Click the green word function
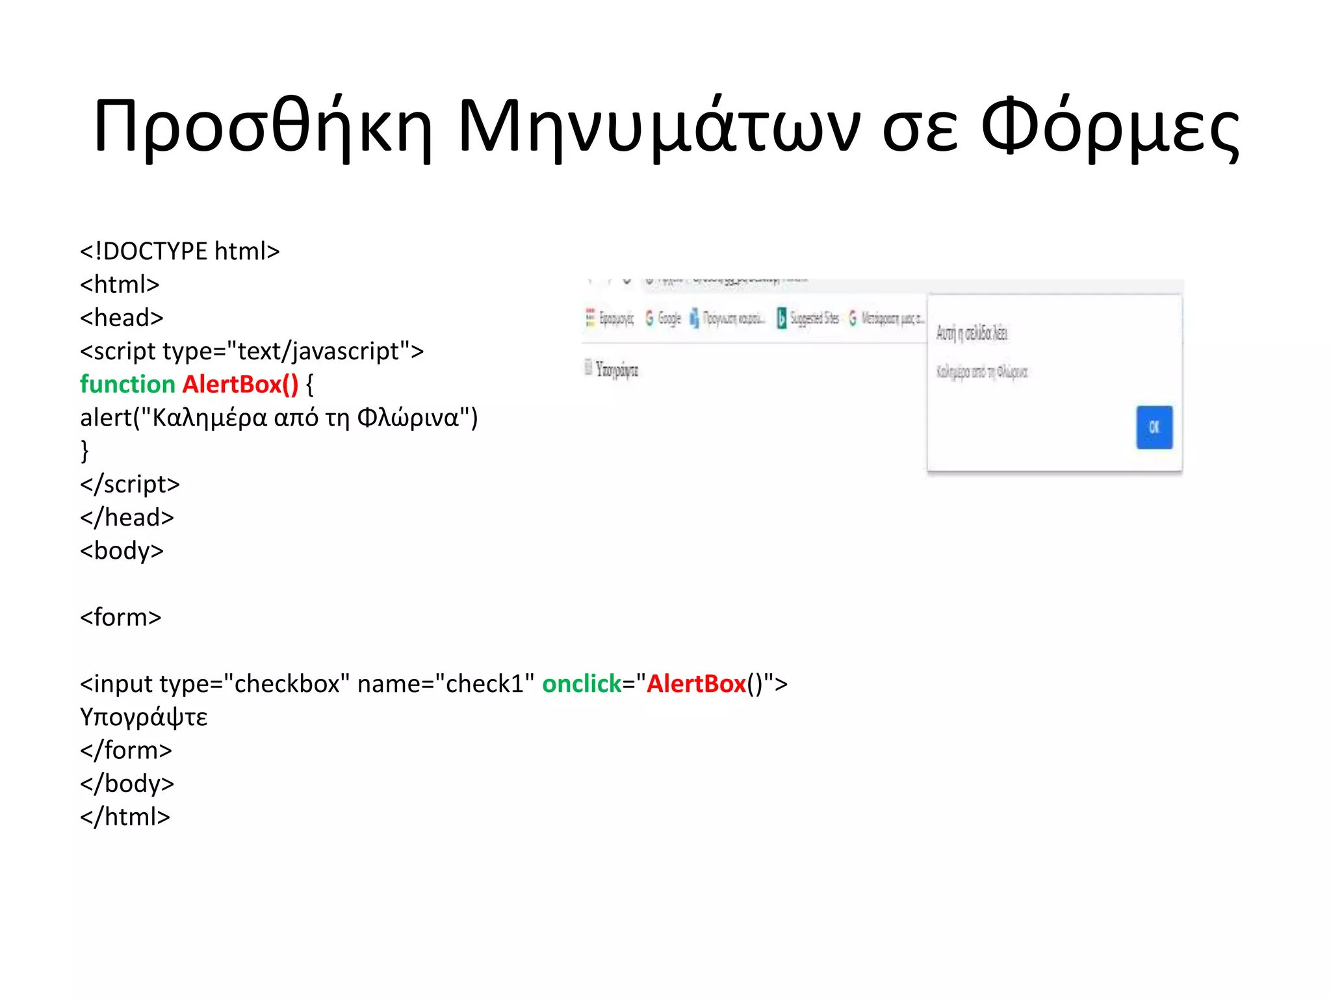The height and width of the screenshot is (998, 1331). [x=127, y=384]
